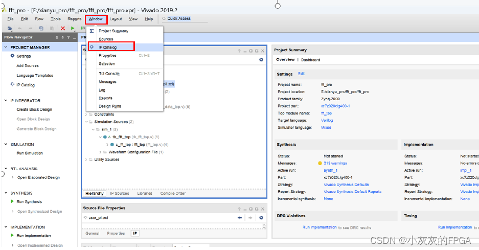
Task: Click Flow Navigator collapse-all icon
Action: tap(57, 37)
